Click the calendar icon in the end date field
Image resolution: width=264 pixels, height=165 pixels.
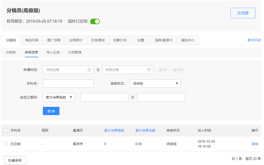coord(149,70)
